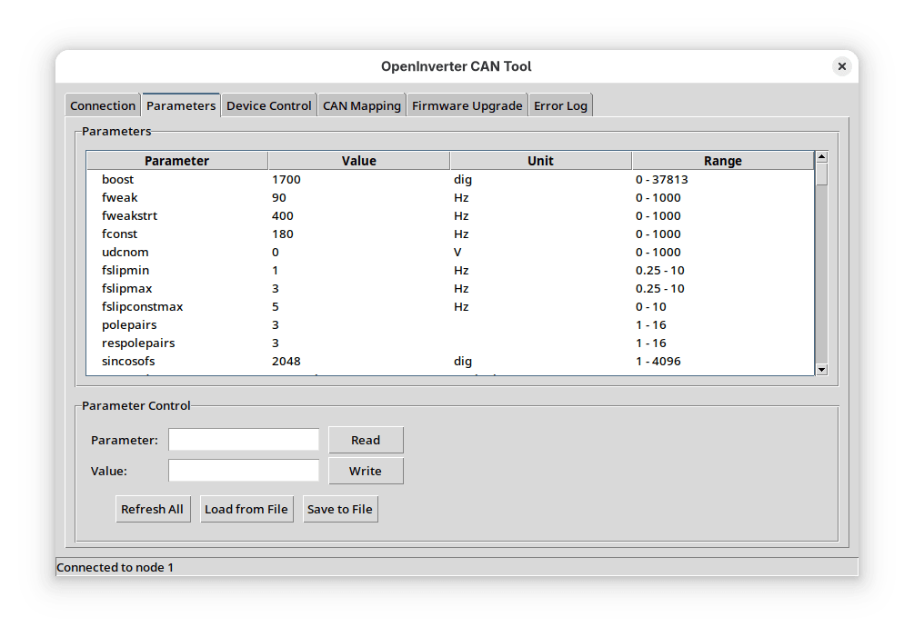The width and height of the screenshot is (914, 637).
Task: Click inside the Parameter input field
Action: pyautogui.click(x=243, y=439)
